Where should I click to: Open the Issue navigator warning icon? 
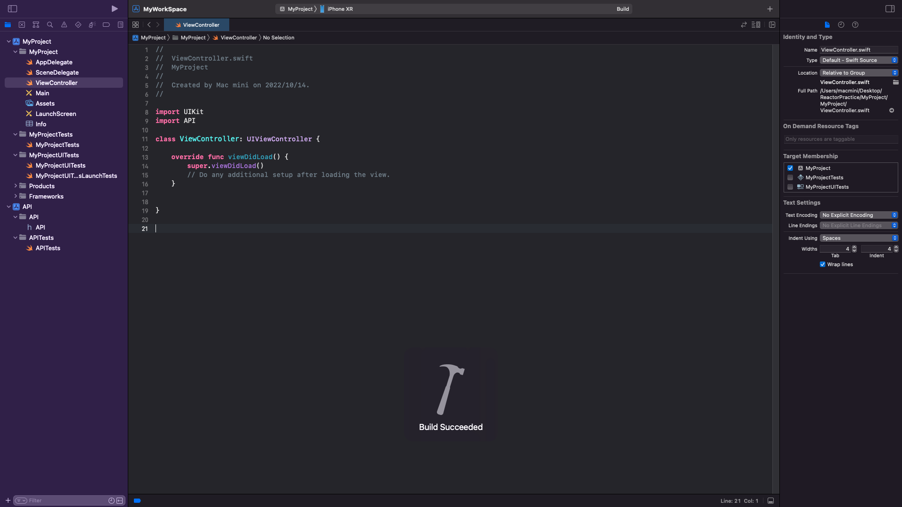pyautogui.click(x=64, y=25)
